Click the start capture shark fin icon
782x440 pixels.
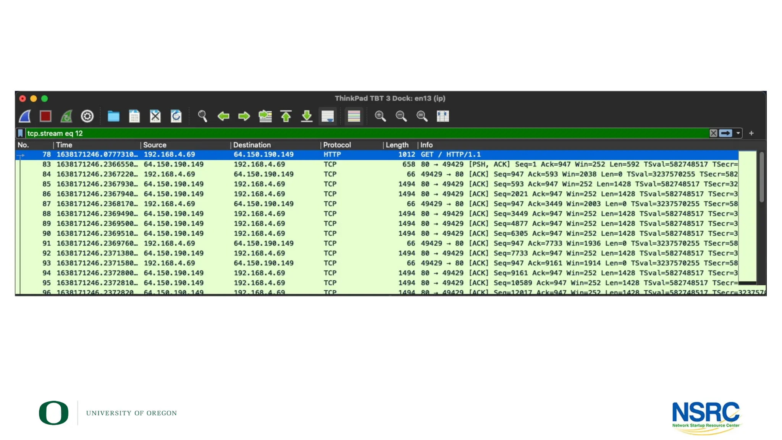[25, 116]
